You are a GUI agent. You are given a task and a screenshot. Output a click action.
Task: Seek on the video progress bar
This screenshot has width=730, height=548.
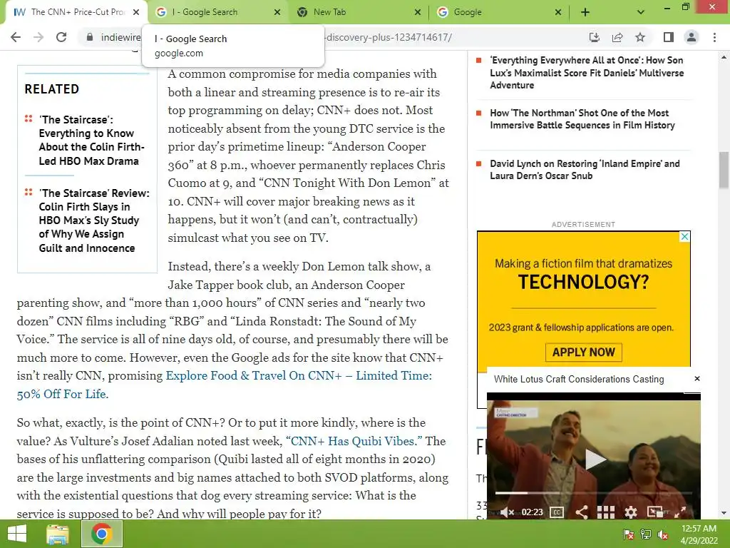tap(594, 492)
